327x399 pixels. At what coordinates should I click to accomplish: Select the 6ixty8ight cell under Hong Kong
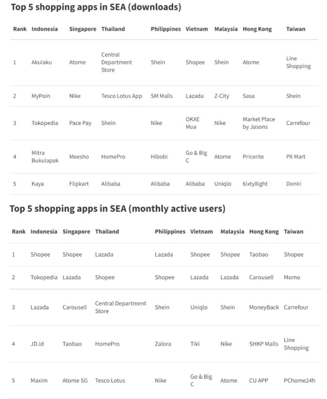click(x=255, y=184)
